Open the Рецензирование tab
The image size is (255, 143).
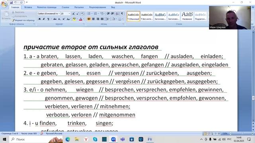[97, 7]
